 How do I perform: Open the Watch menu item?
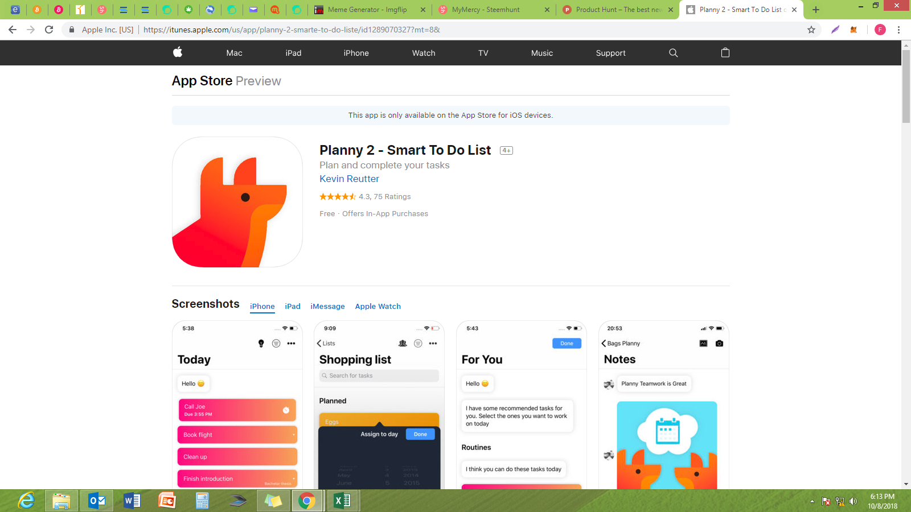(x=424, y=53)
